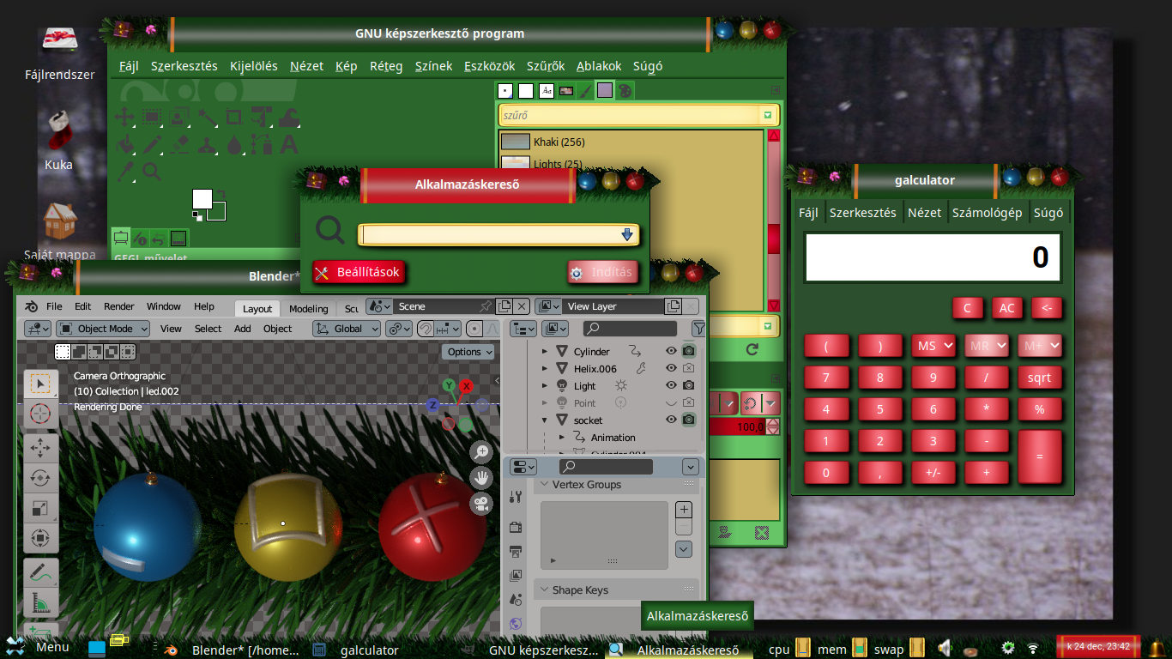Select the Khaki (256) palette entry
This screenshot has width=1172, height=659.
631,142
